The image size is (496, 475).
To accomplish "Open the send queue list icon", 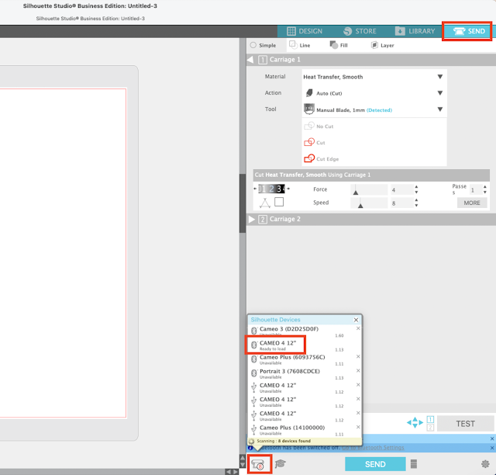I will [x=413, y=464].
